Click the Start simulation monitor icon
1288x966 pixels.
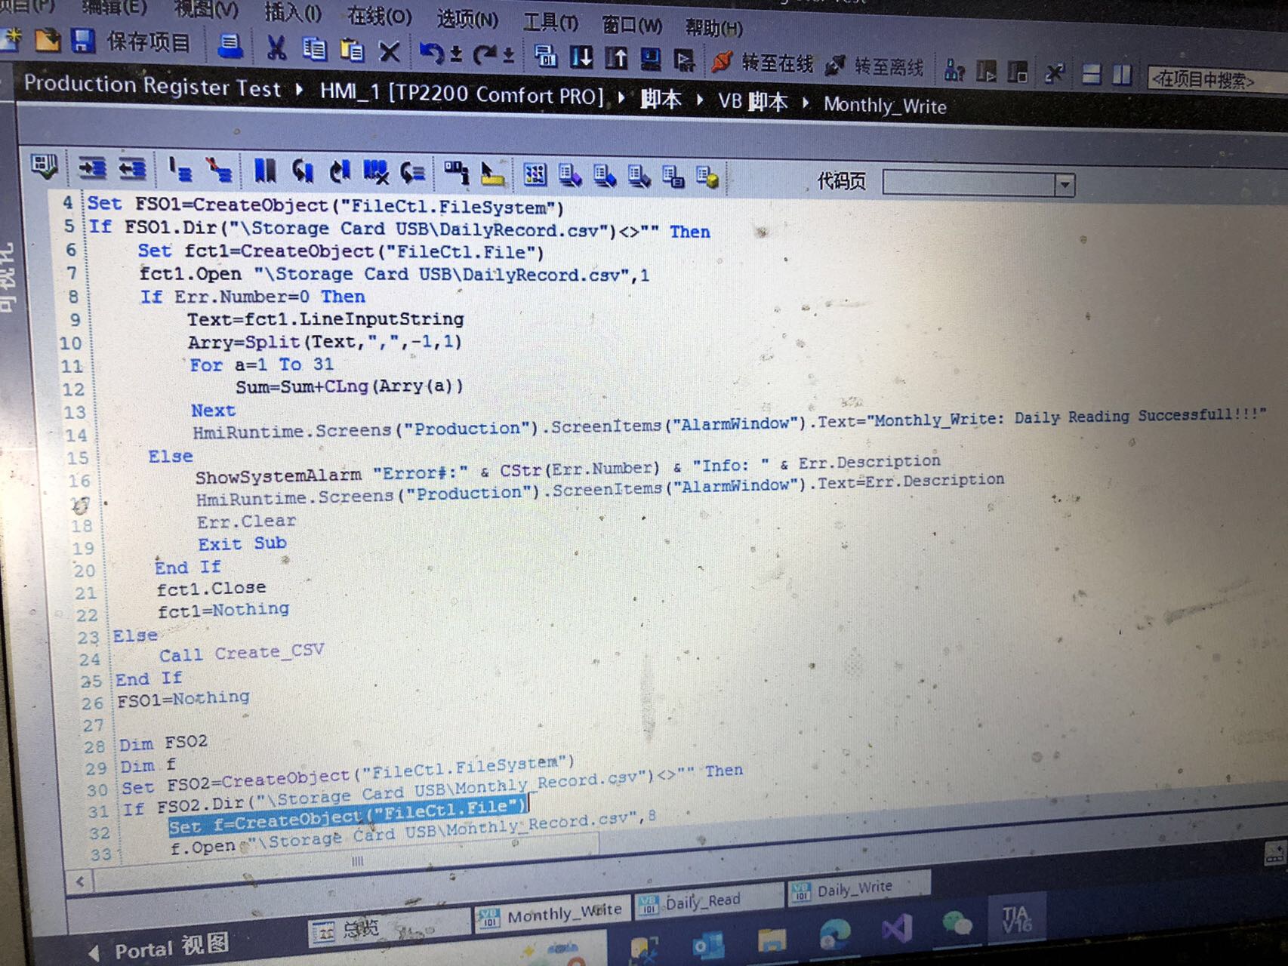pos(650,59)
